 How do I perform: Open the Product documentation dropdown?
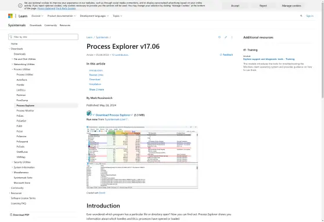coord(62,16)
